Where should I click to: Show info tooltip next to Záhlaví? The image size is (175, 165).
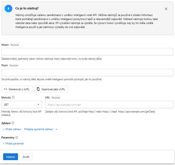(x=13, y=123)
